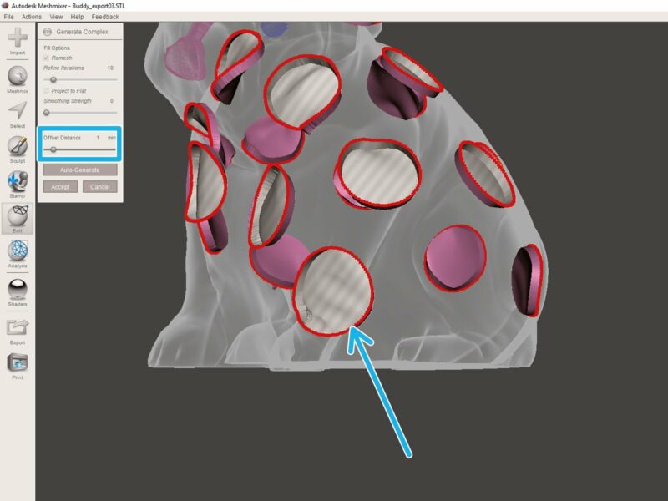
Task: Launch the Print tool
Action: point(18,363)
